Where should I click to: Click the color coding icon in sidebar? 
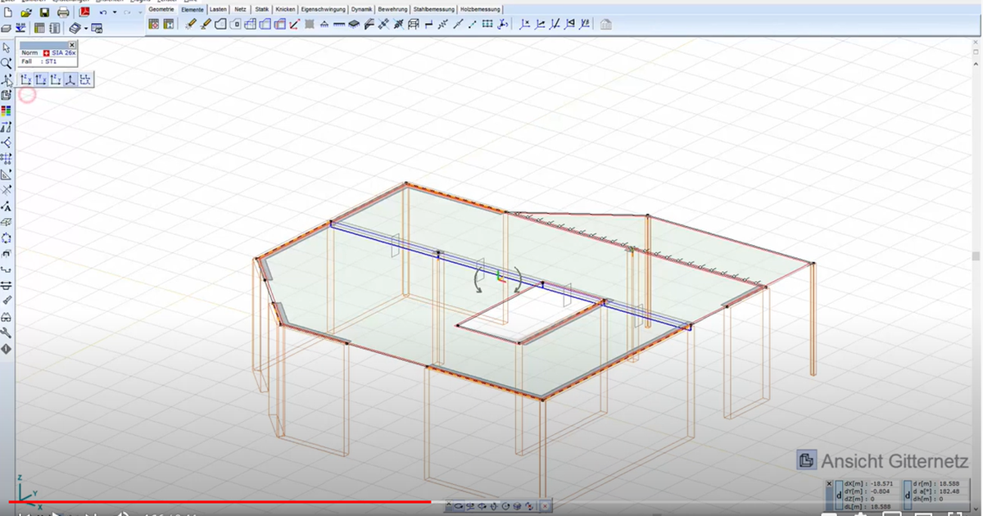(7, 111)
